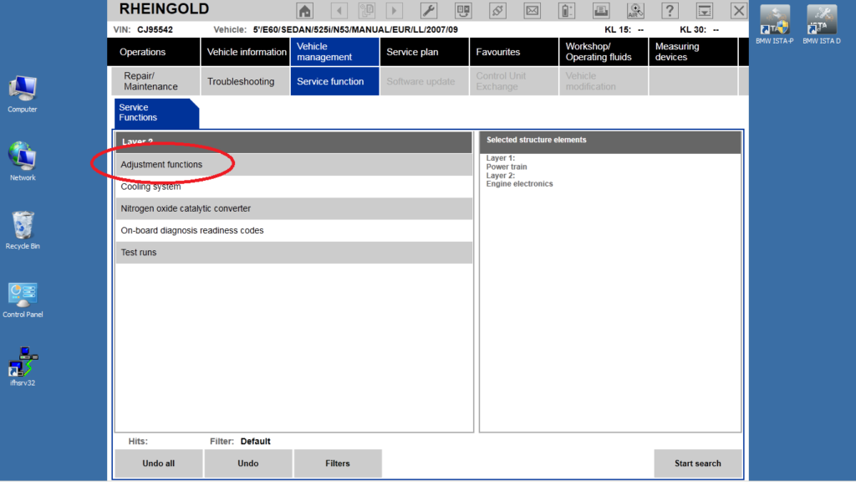Select the Vehicle management tab
856x482 pixels.
point(334,52)
